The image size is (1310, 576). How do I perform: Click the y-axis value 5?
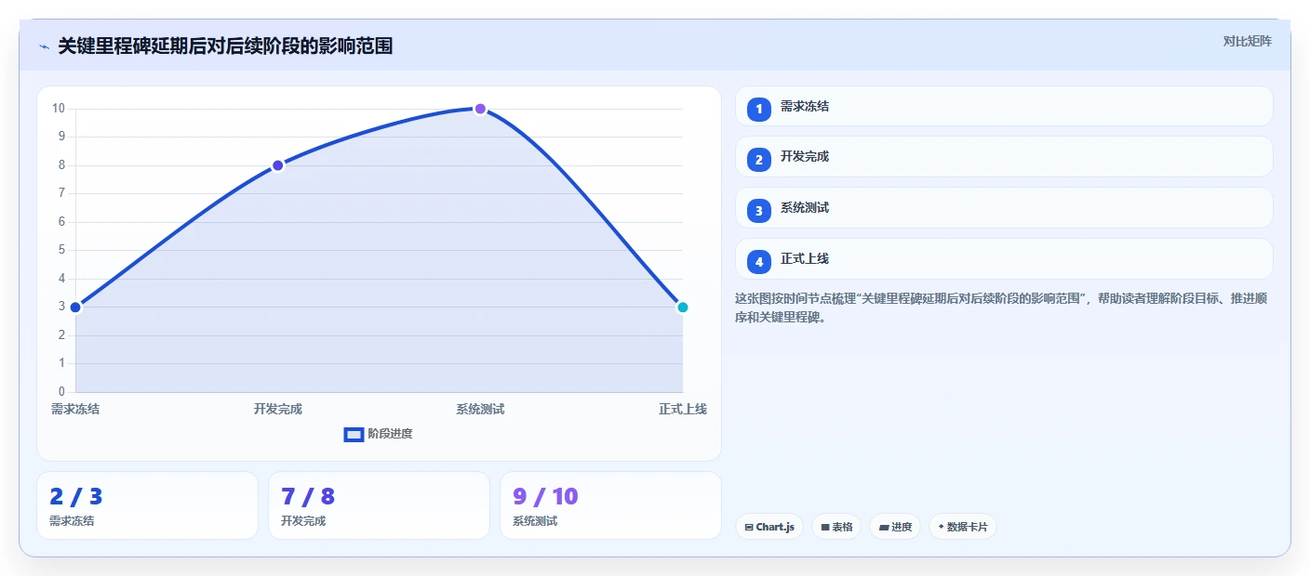pos(61,250)
